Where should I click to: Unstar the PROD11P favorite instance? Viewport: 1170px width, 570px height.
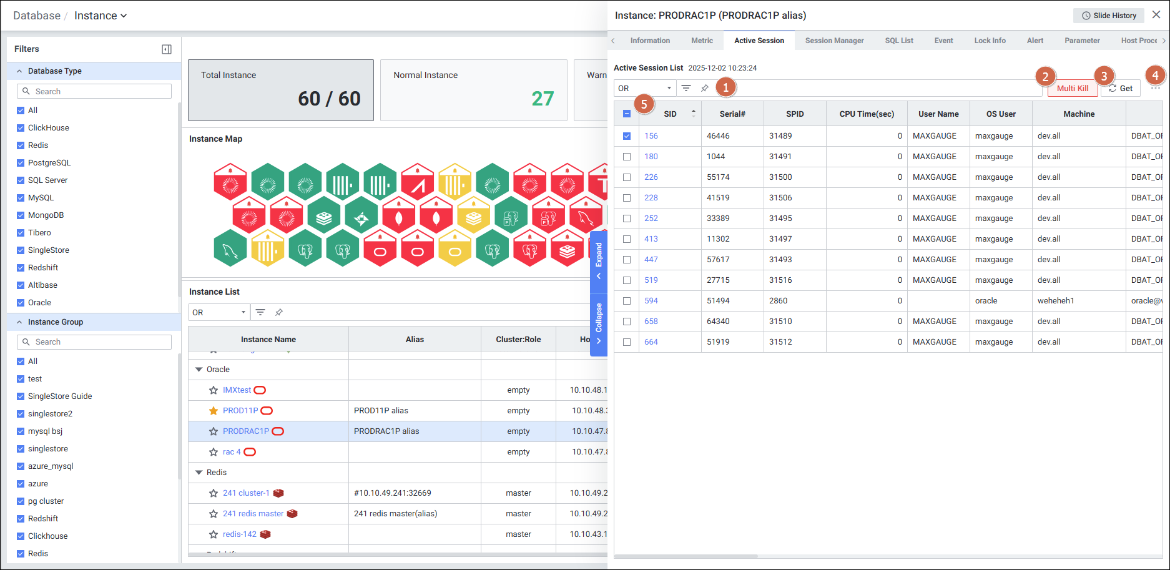214,411
